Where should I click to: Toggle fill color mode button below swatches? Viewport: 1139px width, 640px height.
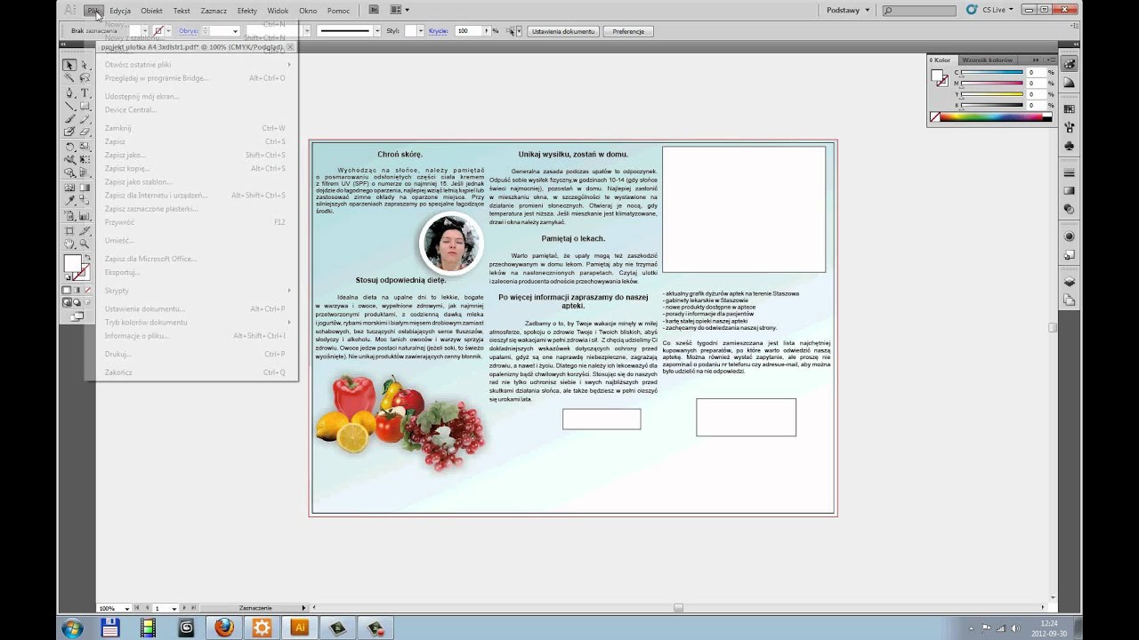pyautogui.click(x=67, y=290)
